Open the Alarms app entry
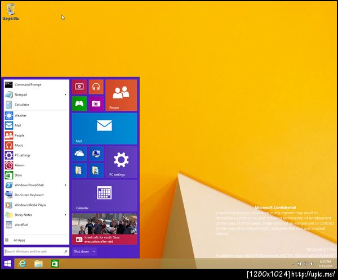Viewport: 338px width, 280px height. point(36,165)
